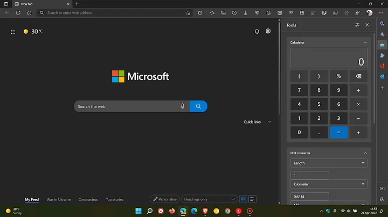
Task: Click the address bar input
Action: [x=115, y=13]
